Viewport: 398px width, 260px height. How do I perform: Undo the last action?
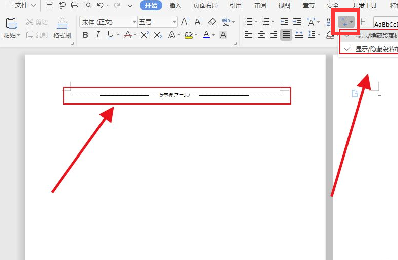click(x=101, y=5)
